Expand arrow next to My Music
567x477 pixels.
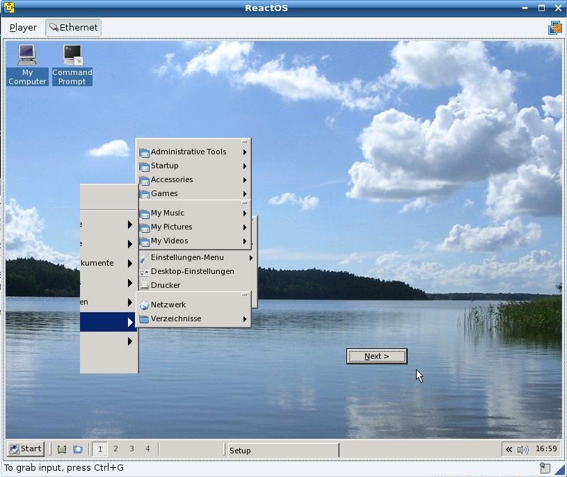click(245, 213)
